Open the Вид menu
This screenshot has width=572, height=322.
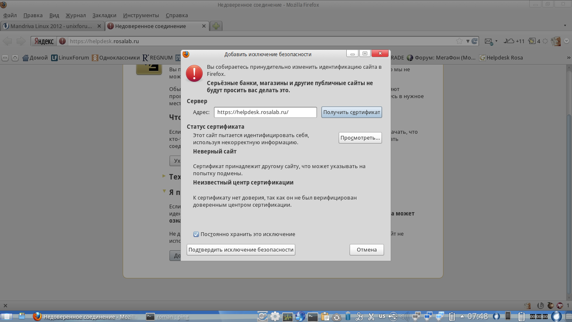(54, 16)
